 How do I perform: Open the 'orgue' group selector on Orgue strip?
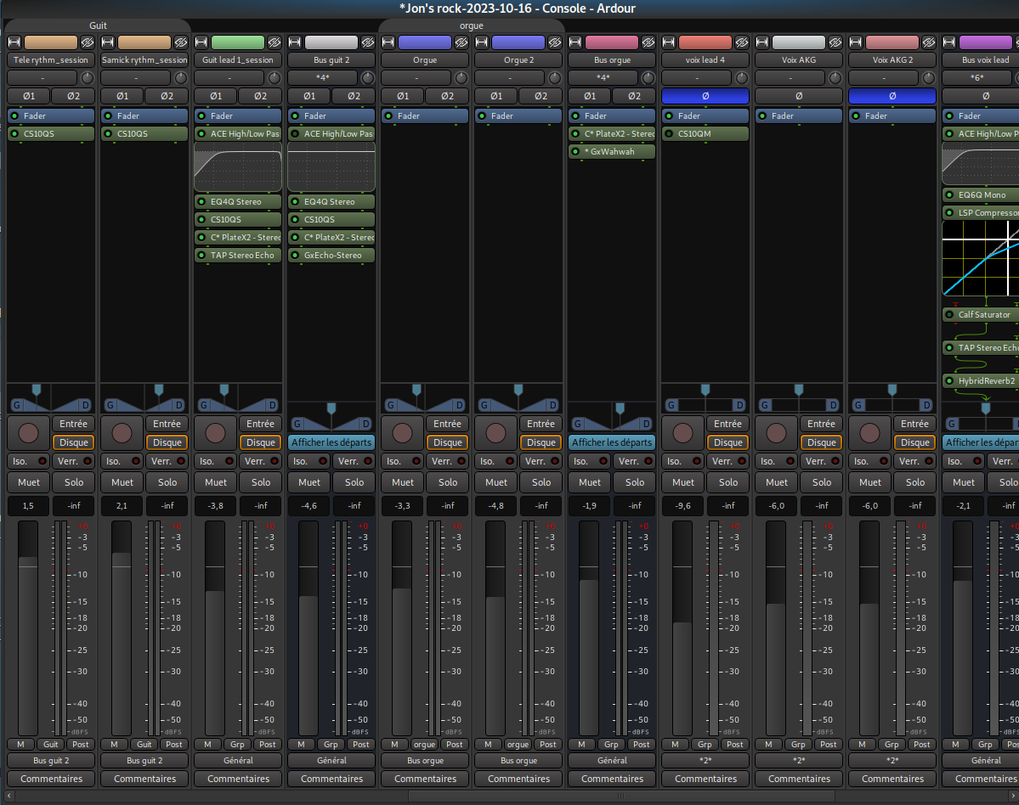(x=424, y=744)
